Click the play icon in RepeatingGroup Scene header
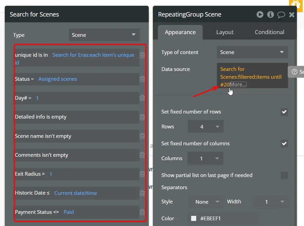Viewport: 304px width, 226px height. [x=260, y=15]
